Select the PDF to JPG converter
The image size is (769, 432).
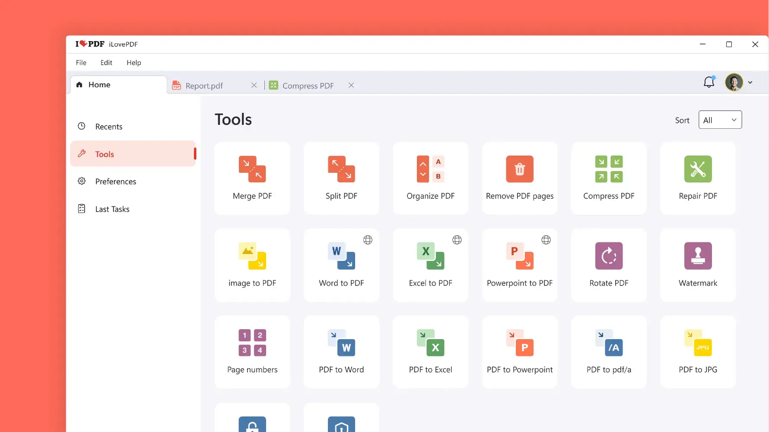(x=697, y=352)
